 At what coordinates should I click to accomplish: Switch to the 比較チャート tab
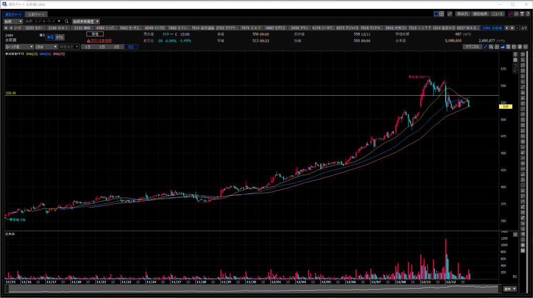36,14
